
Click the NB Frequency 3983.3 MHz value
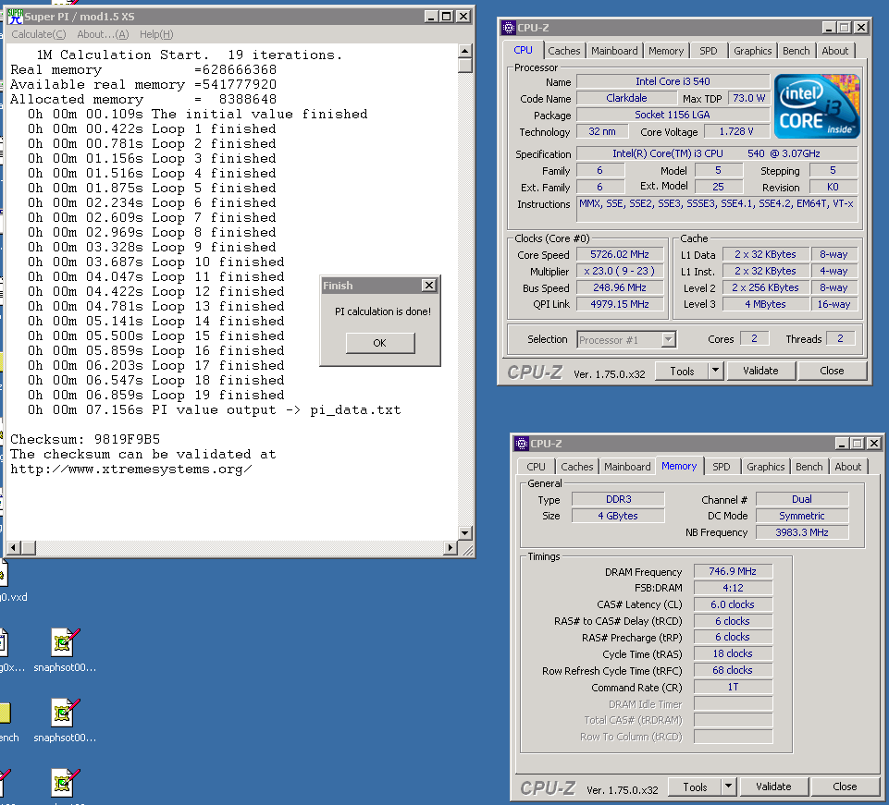[802, 532]
